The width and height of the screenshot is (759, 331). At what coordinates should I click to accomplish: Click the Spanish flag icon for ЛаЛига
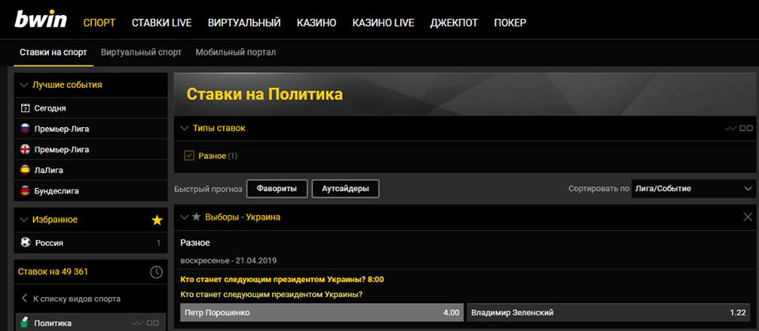25,170
